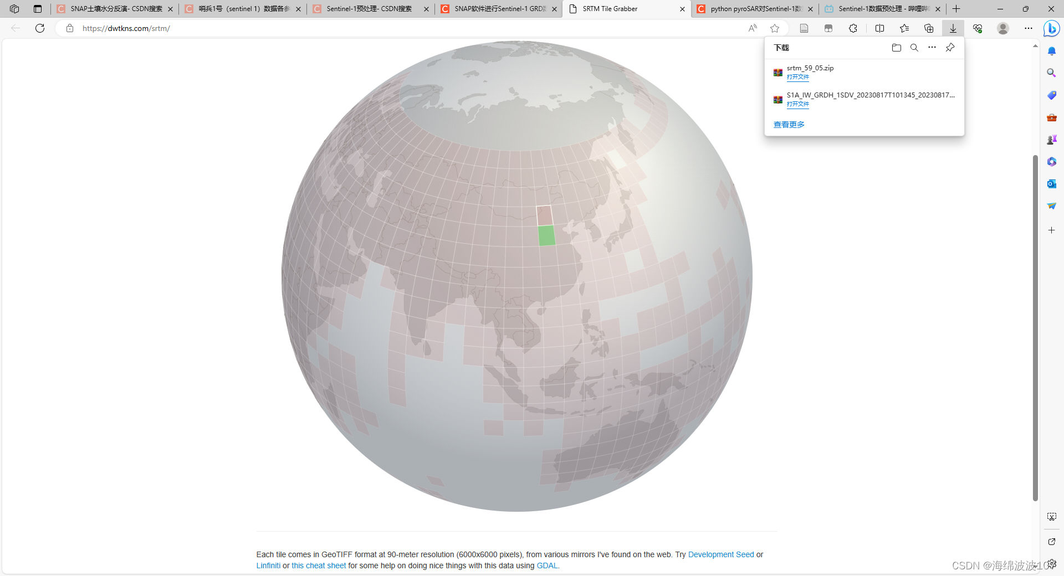
Task: Open browser essentials heart icon
Action: click(x=978, y=28)
